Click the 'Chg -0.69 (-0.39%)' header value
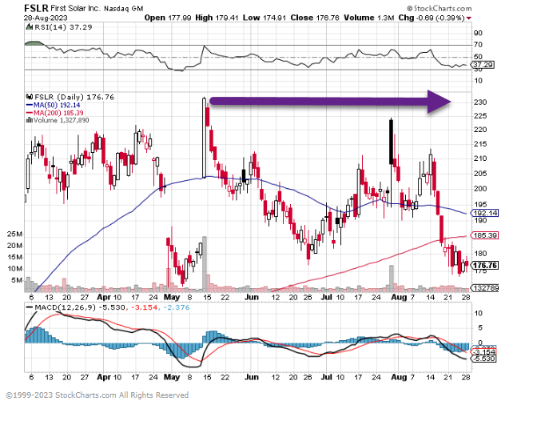This screenshot has height=421, width=545. [432, 18]
